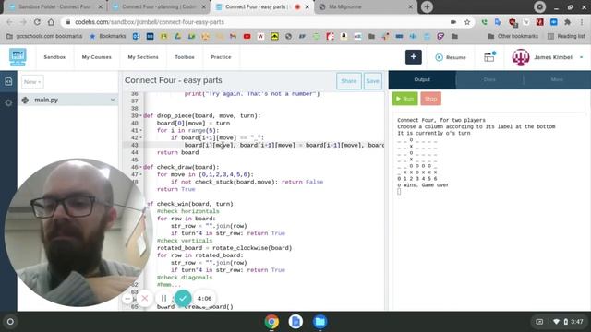This screenshot has width=591, height=332.
Task: Open the Practice nav item
Action: pos(221,57)
